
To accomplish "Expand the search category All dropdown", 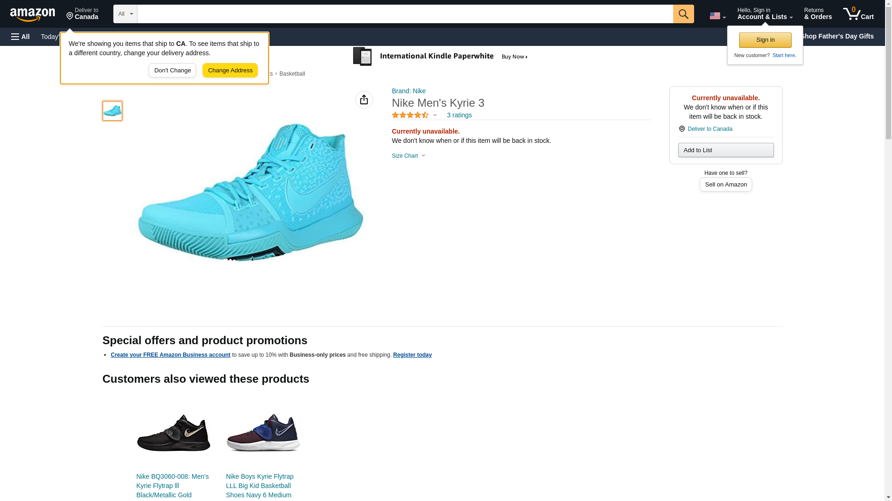I will point(125,14).
